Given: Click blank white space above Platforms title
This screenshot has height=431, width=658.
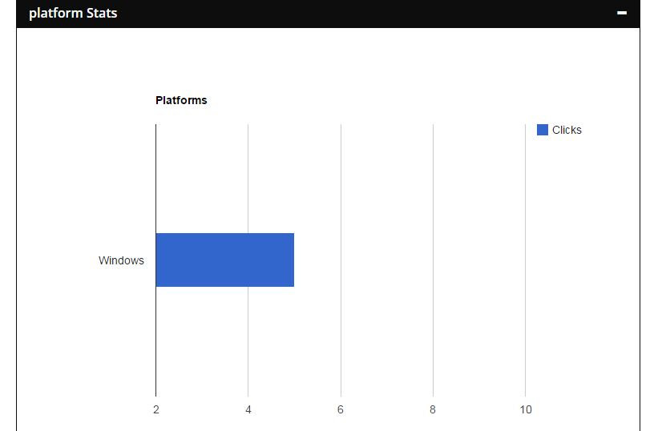Looking at the screenshot, I should click(321, 60).
